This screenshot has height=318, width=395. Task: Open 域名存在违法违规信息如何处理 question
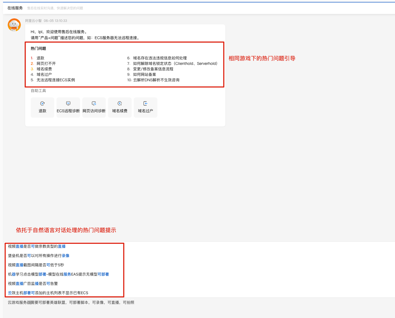pos(160,58)
